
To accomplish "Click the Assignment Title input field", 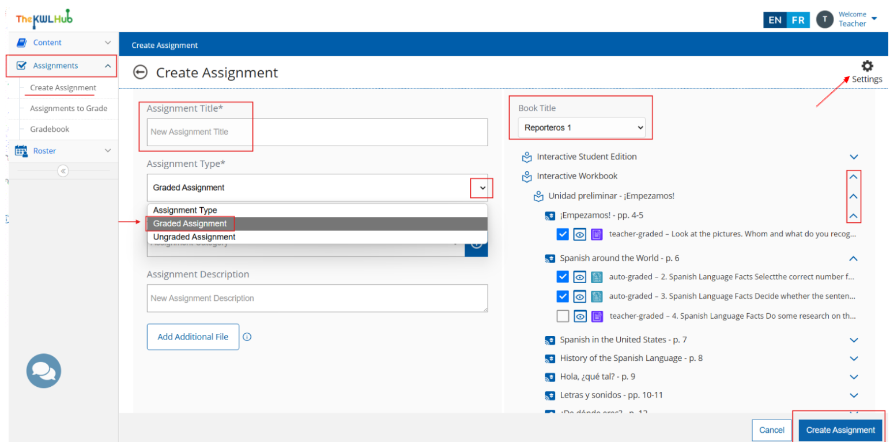I will [x=317, y=132].
